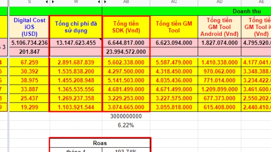Click GM Tool cell 4.671.499.000
Viewport: 271px width, 152px height.
coord(174,89)
